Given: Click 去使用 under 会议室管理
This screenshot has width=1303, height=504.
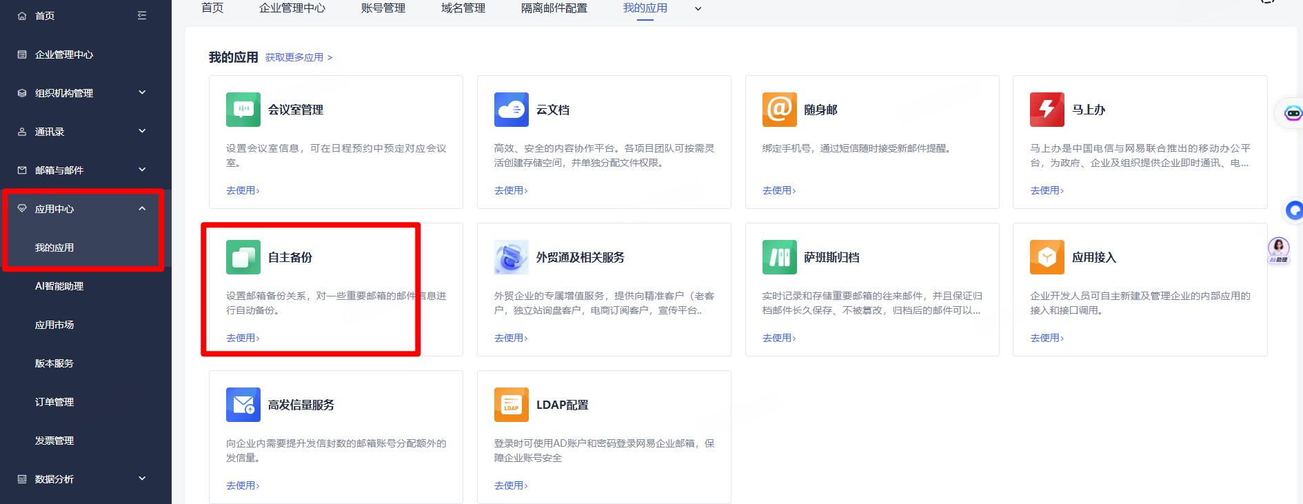Looking at the screenshot, I should point(243,190).
